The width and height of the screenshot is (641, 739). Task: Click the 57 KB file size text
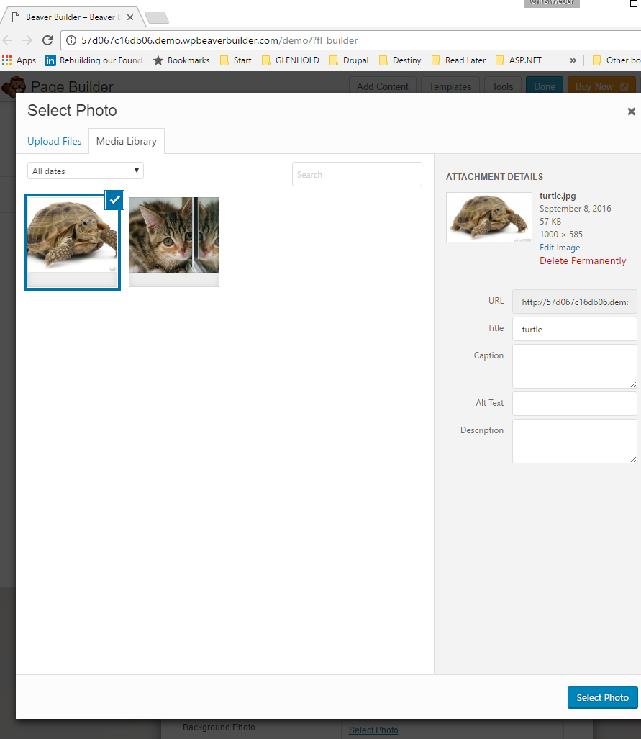550,222
